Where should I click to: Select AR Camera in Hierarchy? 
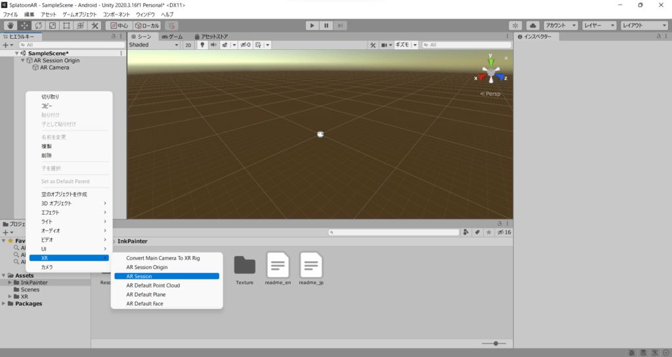[54, 68]
